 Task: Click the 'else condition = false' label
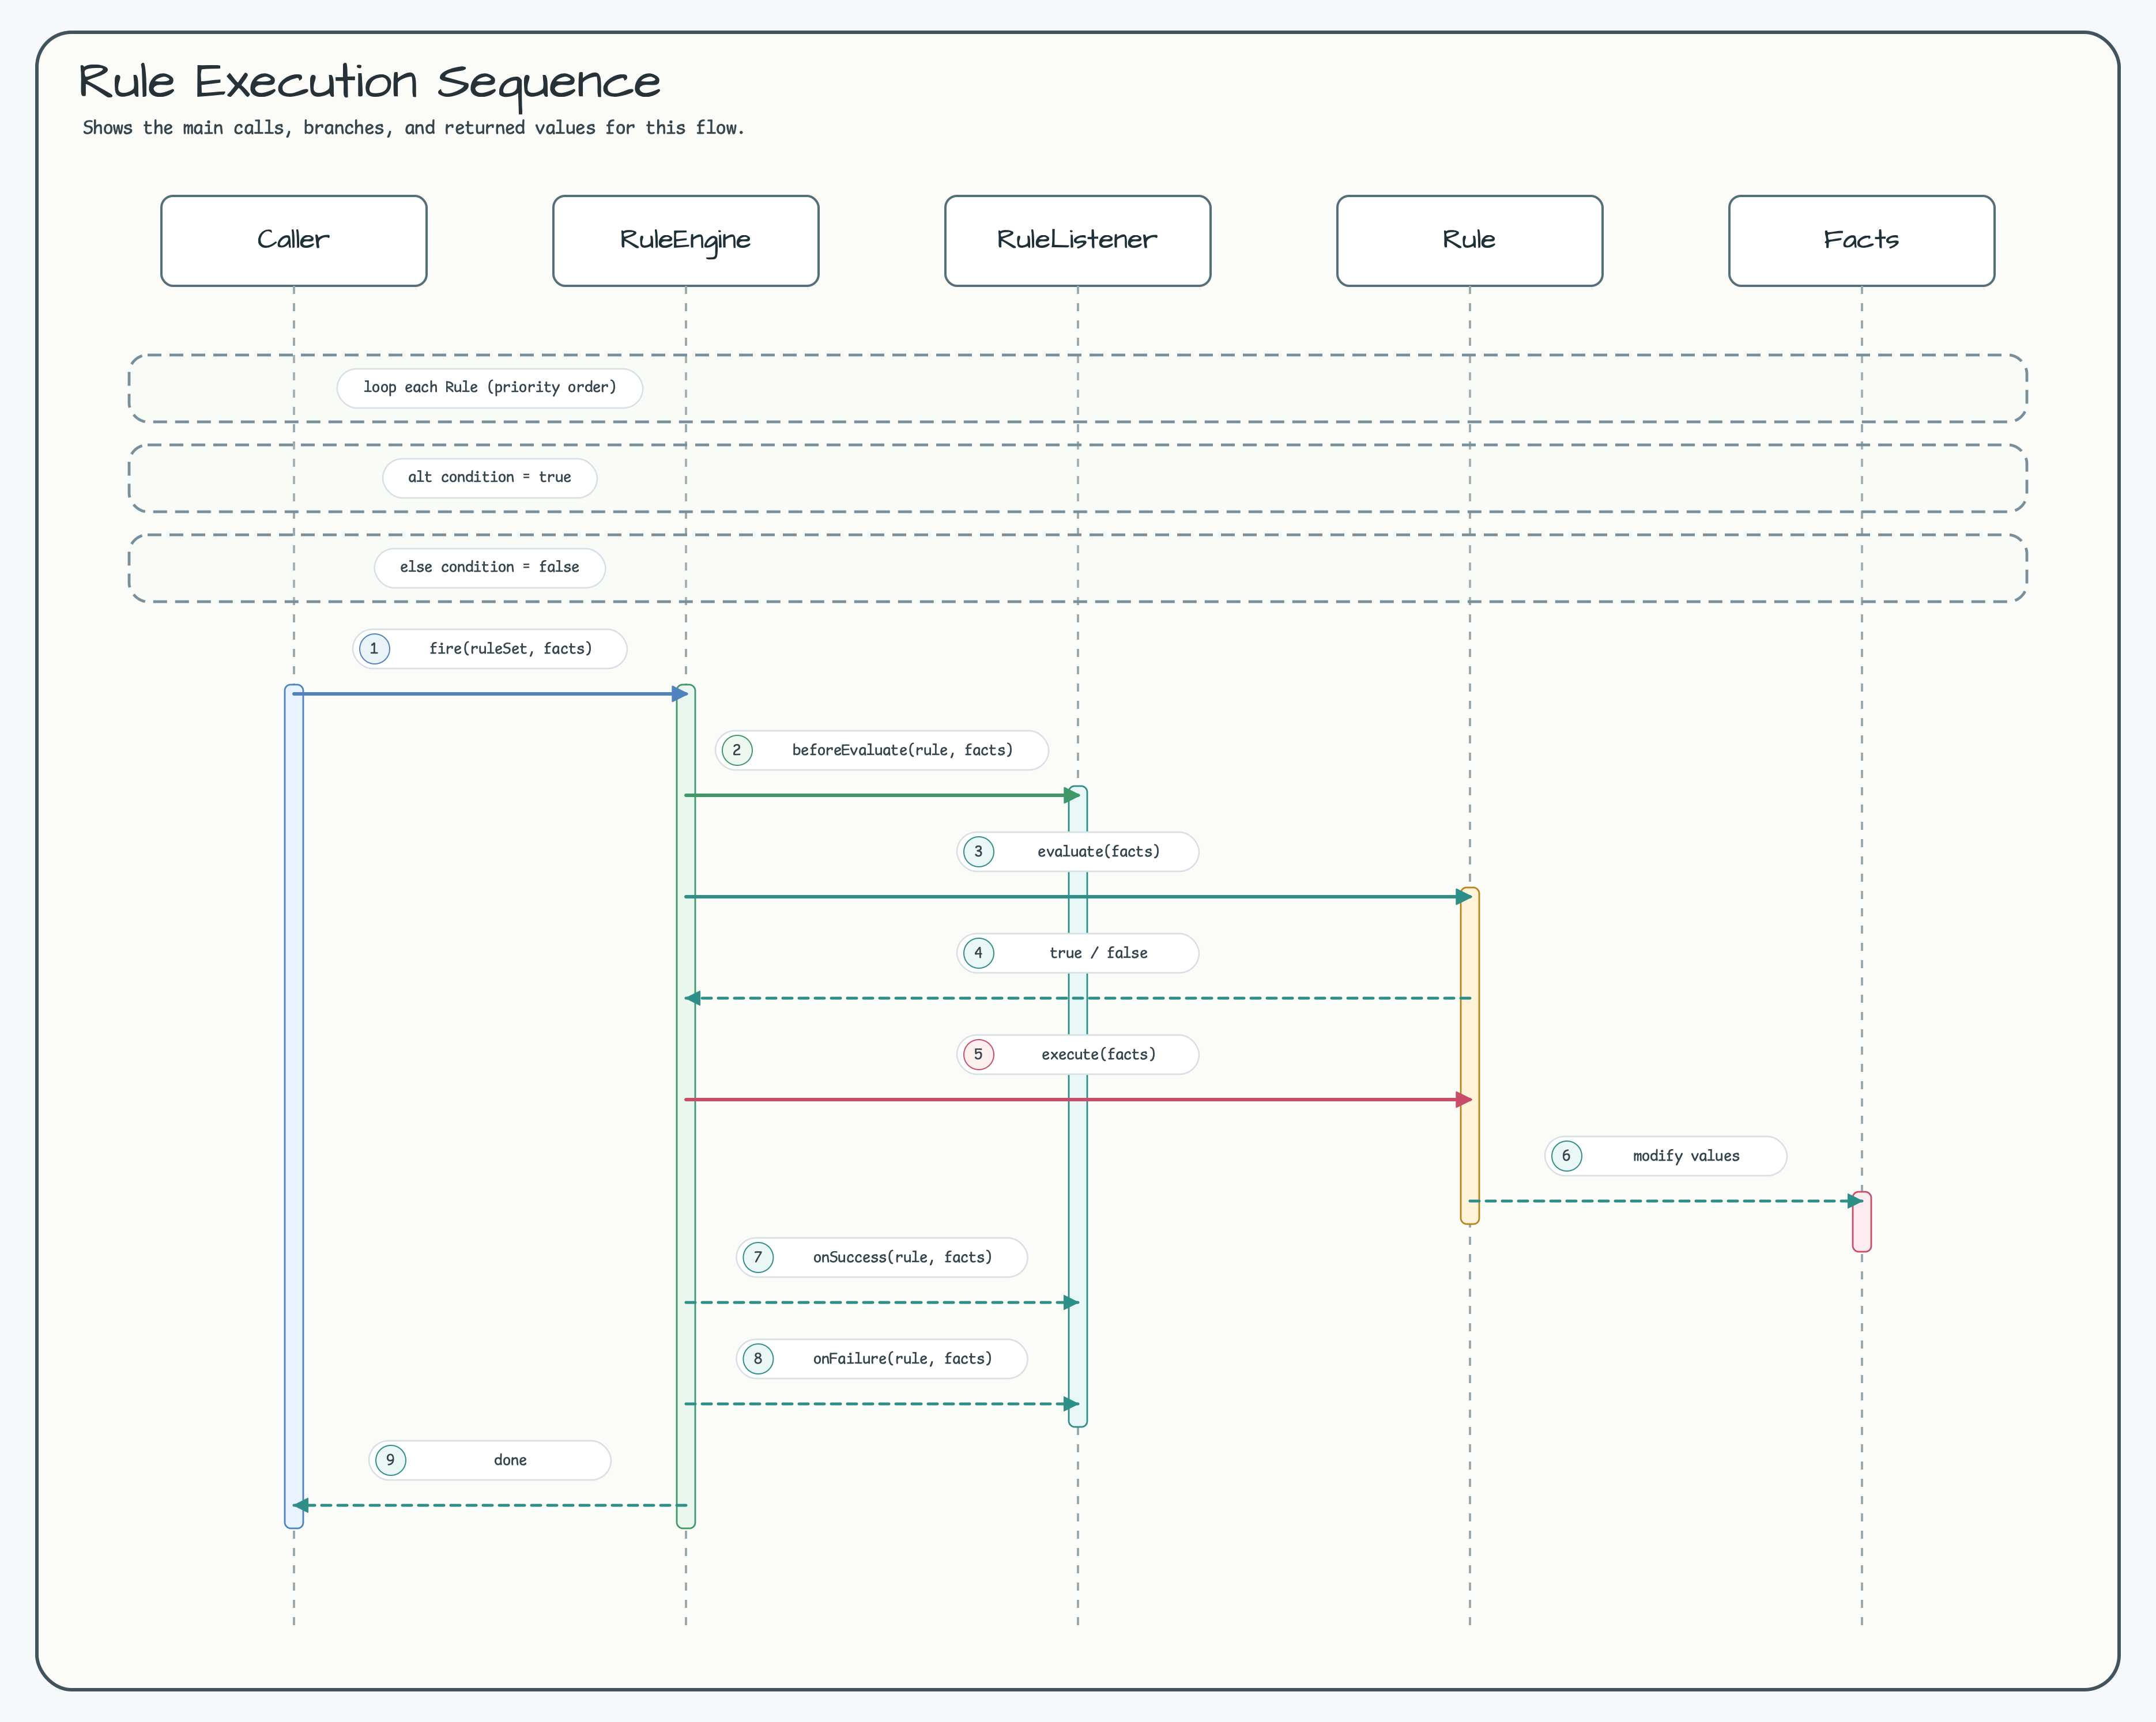coord(490,568)
